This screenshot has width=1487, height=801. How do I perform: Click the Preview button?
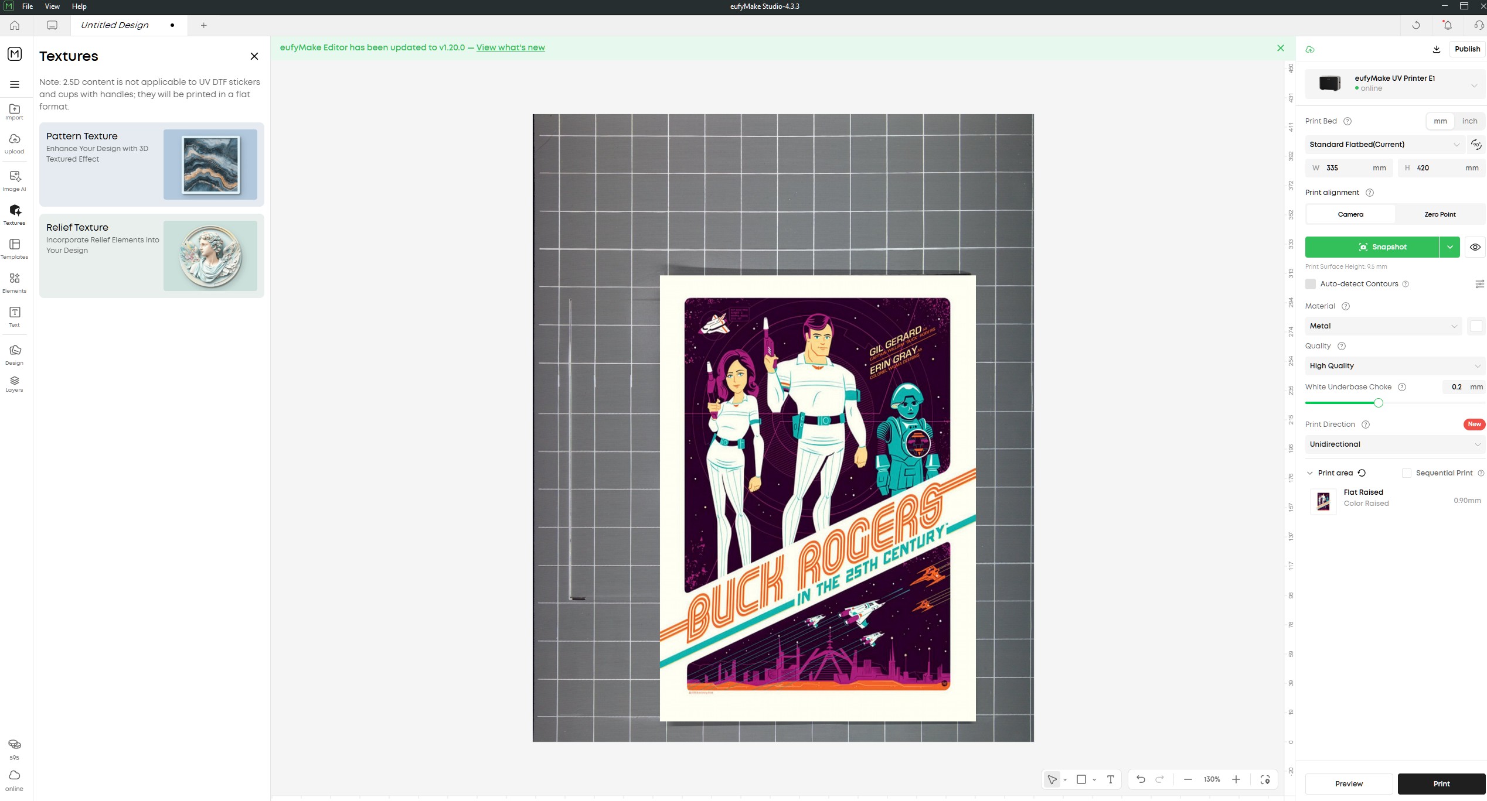coord(1349,784)
